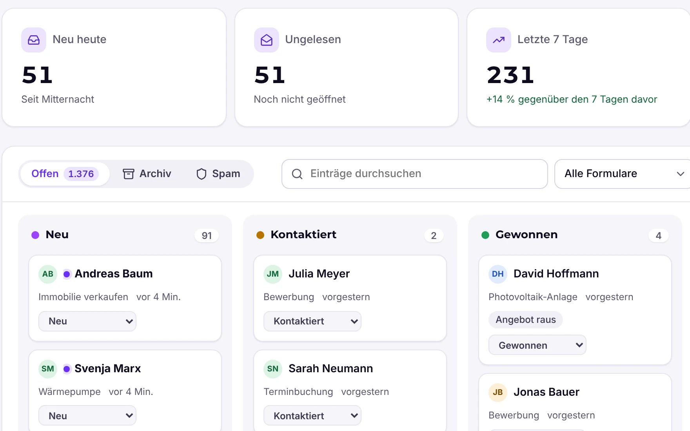Screen dimensions: 690x431
Task: Switch to the Archiv tab
Action: (147, 174)
